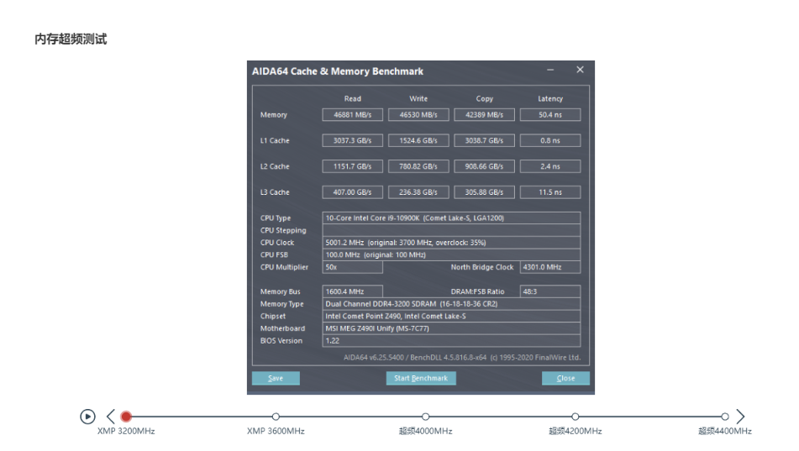Screen dimensions: 799x451
Task: Play the slideshow with the play button
Action: 87,417
